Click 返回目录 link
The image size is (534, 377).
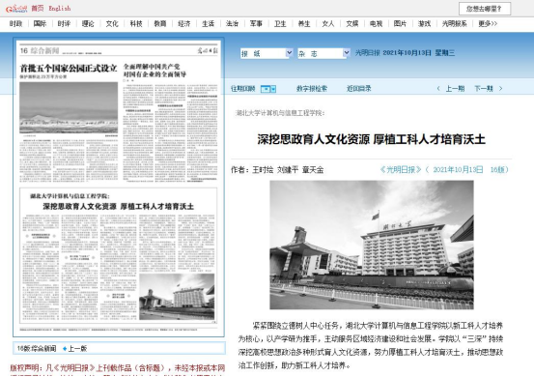point(358,89)
